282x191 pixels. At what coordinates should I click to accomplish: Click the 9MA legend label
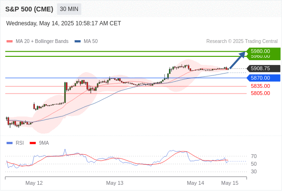point(44,143)
